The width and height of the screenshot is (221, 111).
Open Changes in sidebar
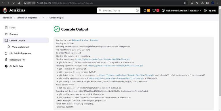point(26,34)
